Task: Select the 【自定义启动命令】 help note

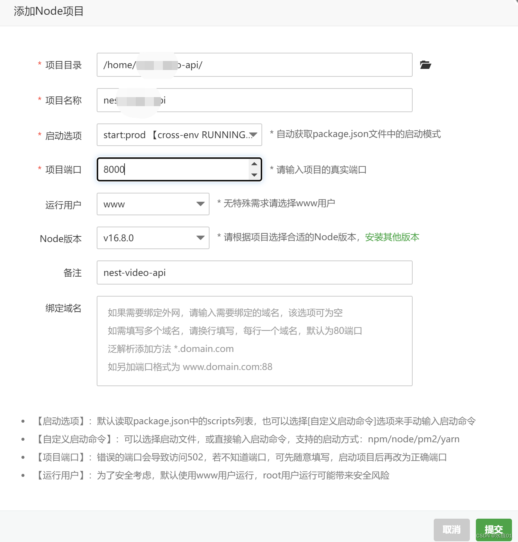Action: tap(247, 439)
